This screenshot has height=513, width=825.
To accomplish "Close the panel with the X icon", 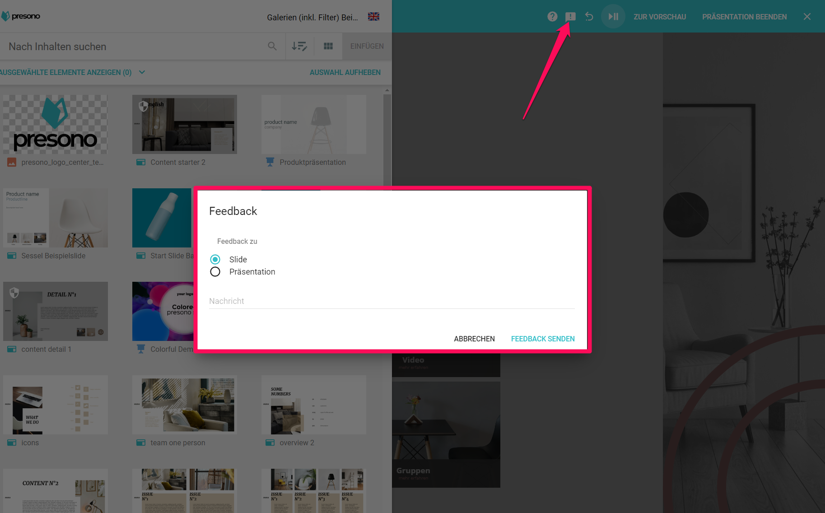I will tap(807, 17).
